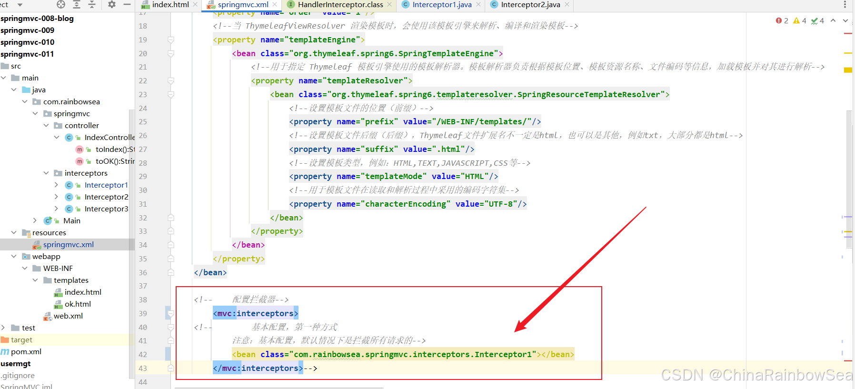
Task: Click the green typo indicator showing 4
Action: pyautogui.click(x=817, y=21)
